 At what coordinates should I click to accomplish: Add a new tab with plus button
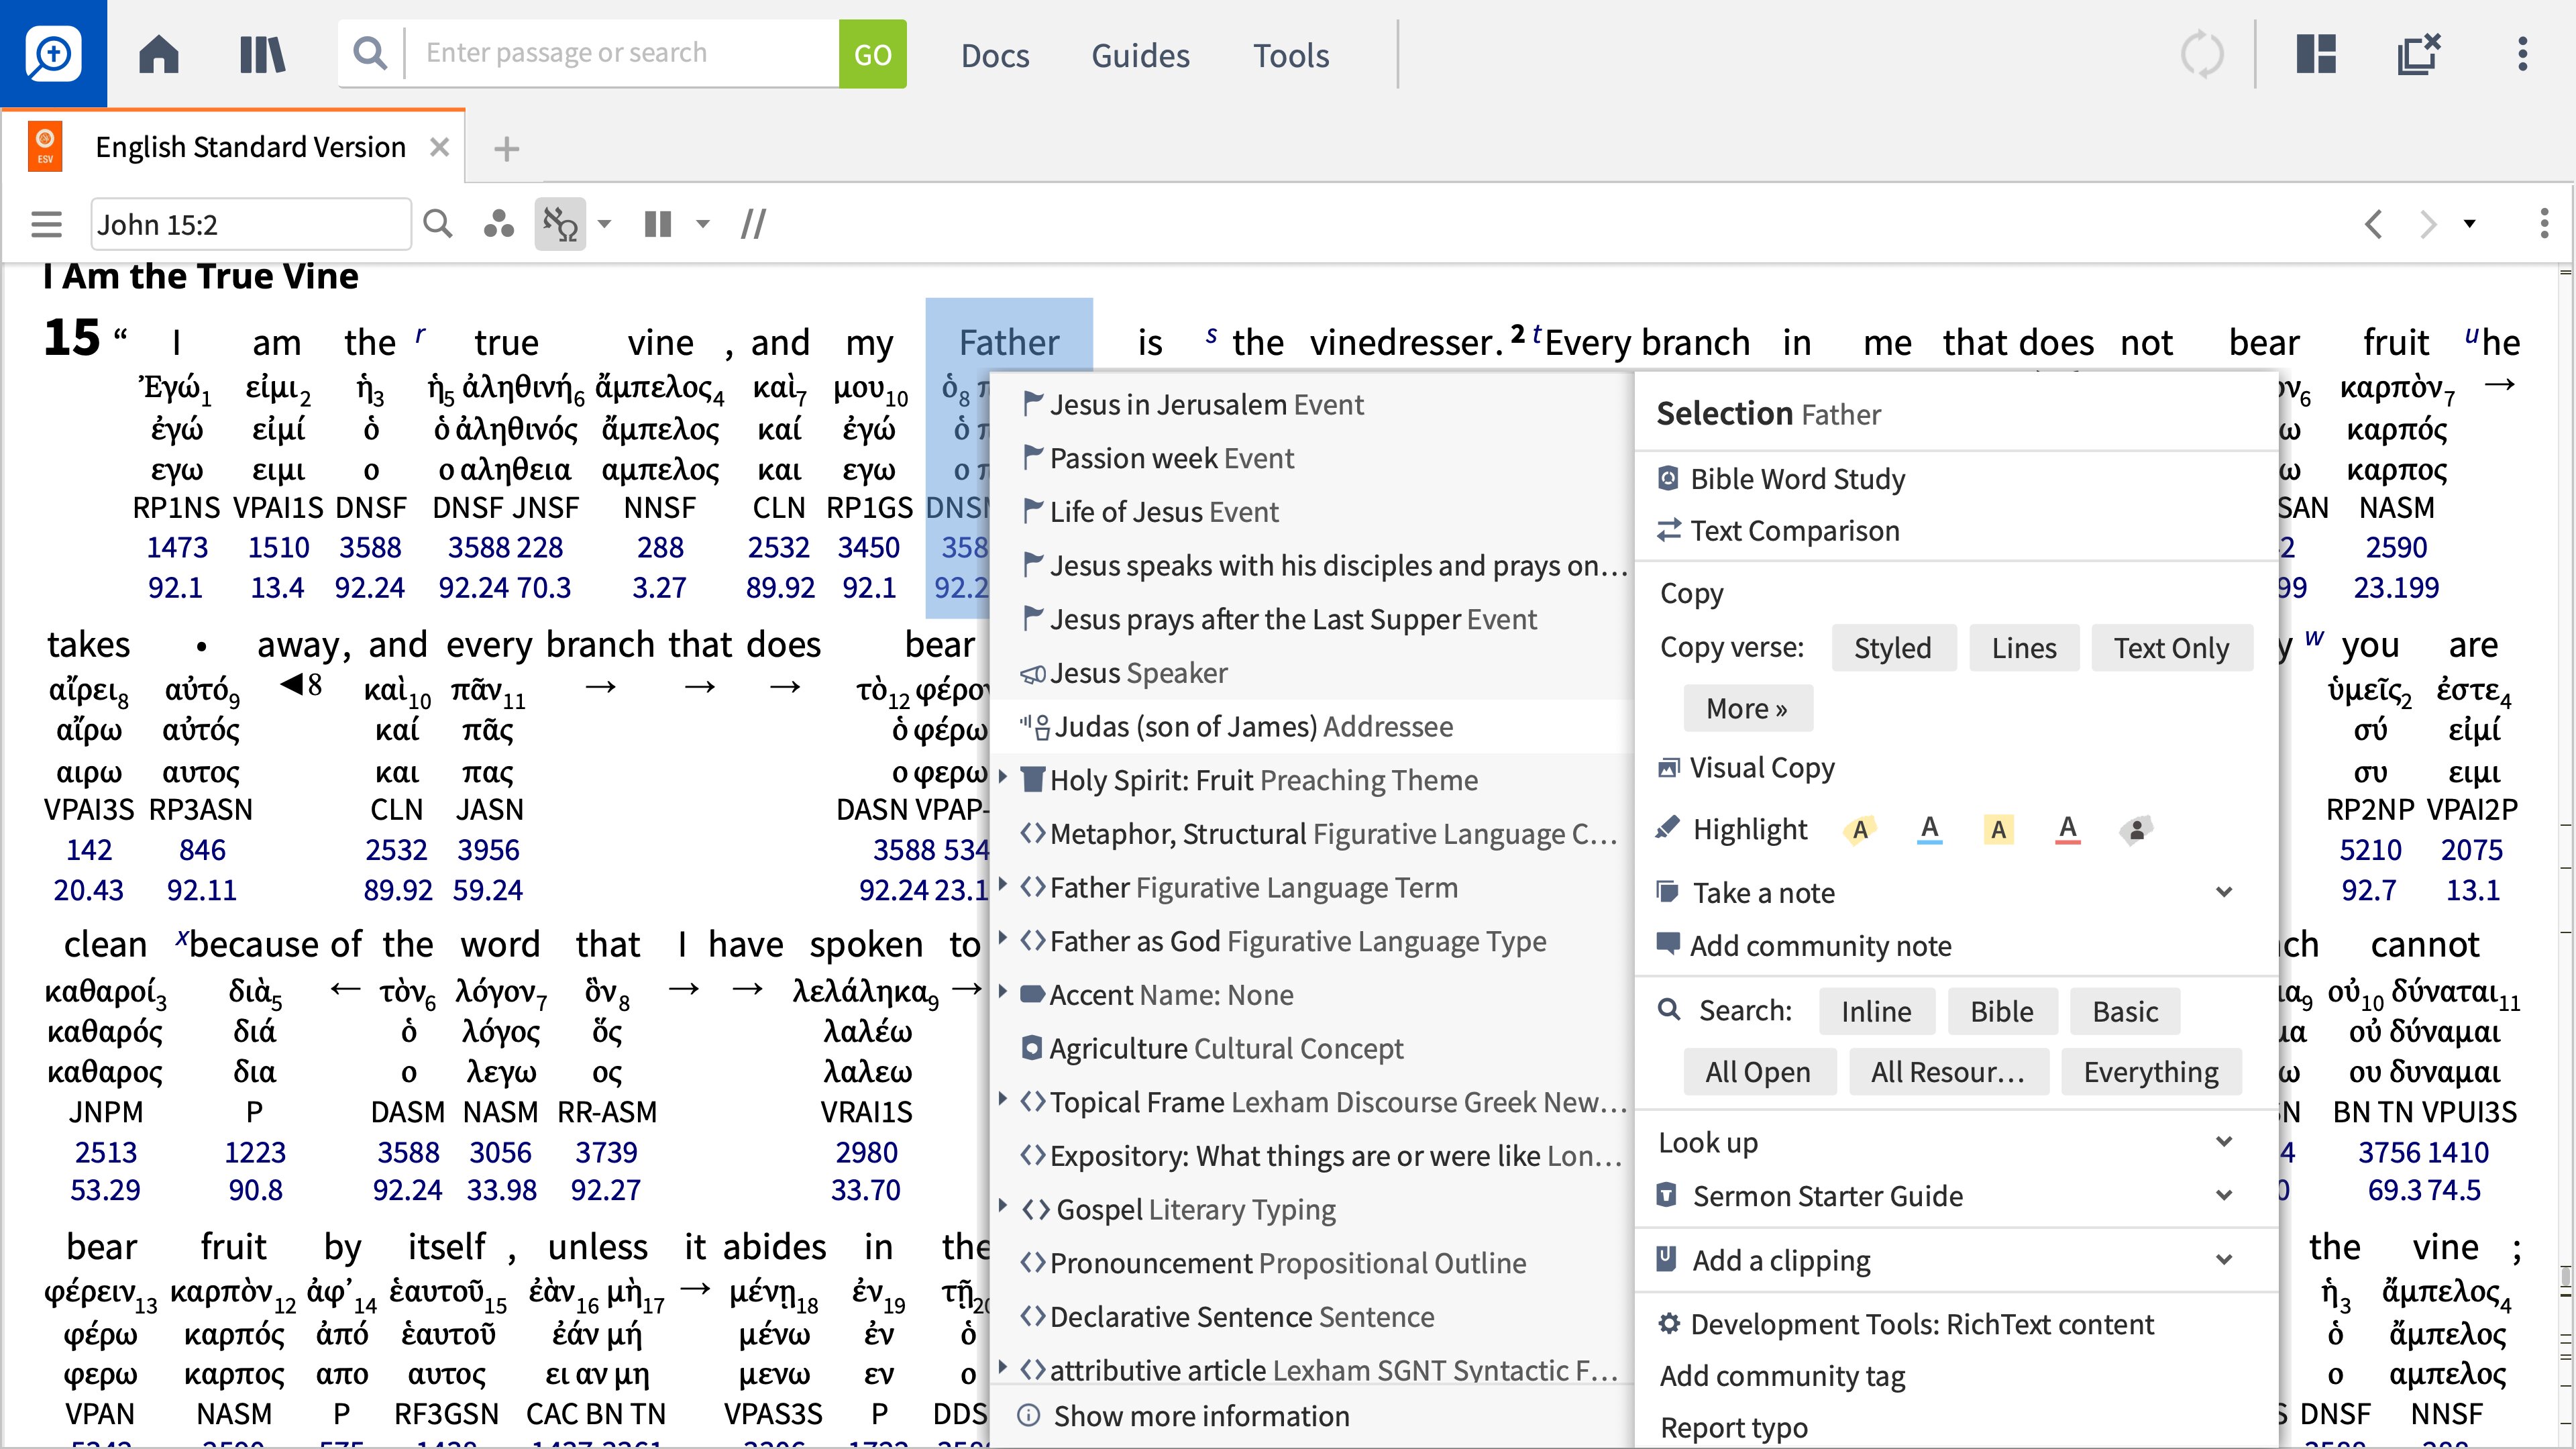[x=507, y=149]
